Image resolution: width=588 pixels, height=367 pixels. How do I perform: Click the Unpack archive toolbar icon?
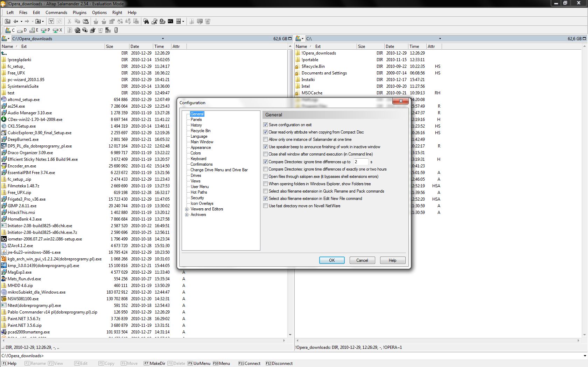pos(104,21)
